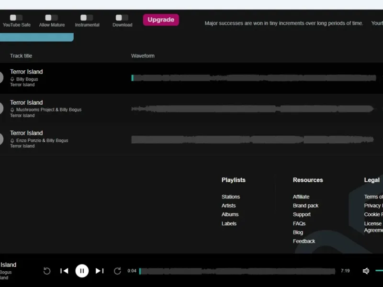Rewind using the counter-clockwise arrow icon
383x287 pixels.
point(46,271)
